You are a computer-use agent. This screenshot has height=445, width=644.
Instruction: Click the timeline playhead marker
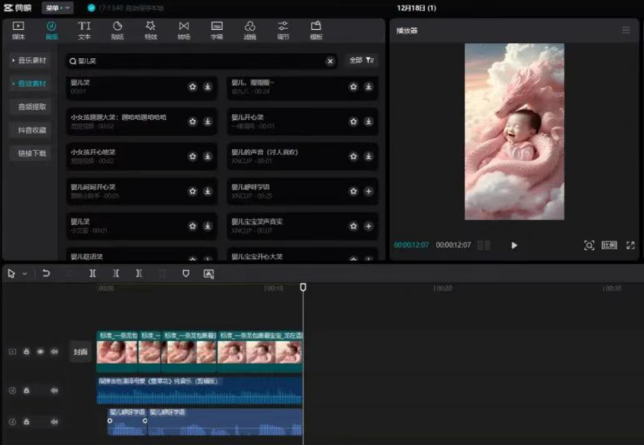pos(303,288)
